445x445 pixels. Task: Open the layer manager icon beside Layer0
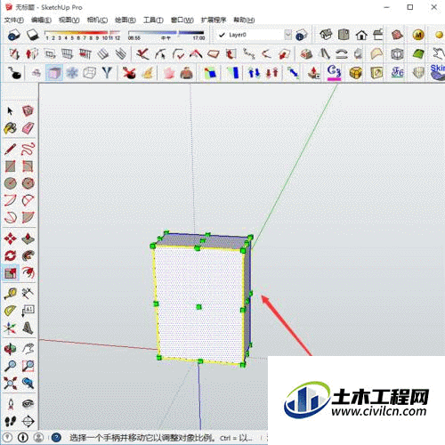coord(301,35)
